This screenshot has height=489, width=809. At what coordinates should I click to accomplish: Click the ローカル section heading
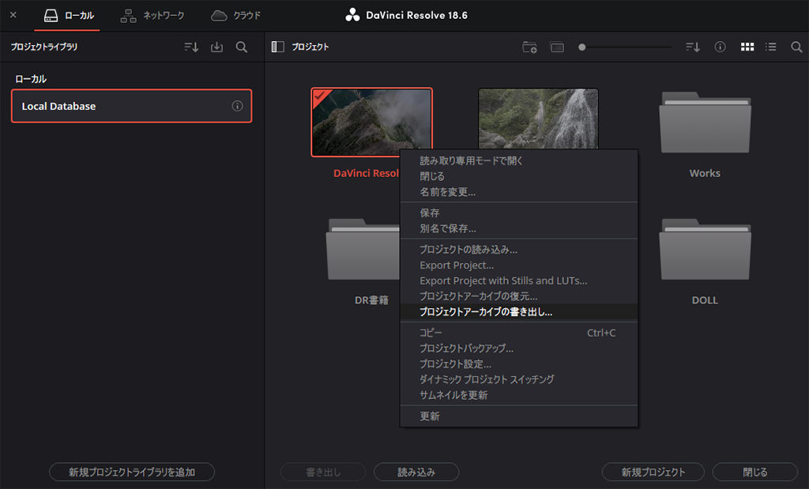coord(31,79)
